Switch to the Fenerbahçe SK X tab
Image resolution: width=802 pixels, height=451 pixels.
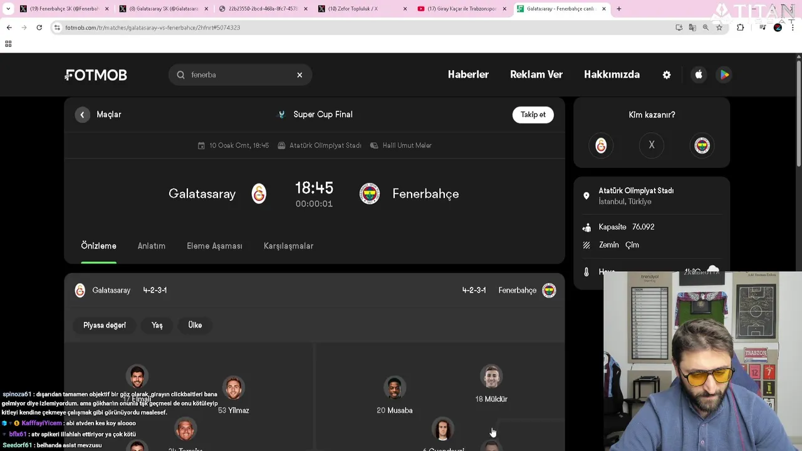(64, 9)
